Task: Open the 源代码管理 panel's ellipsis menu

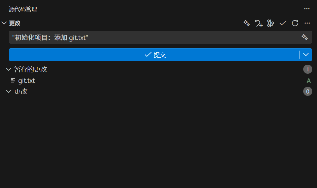Action: coord(307,9)
